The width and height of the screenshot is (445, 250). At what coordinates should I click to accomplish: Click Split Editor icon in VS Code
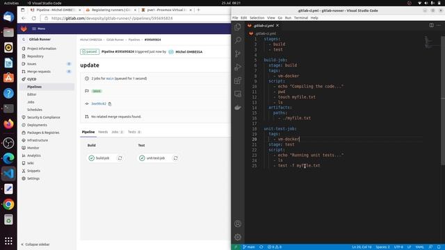point(431,25)
